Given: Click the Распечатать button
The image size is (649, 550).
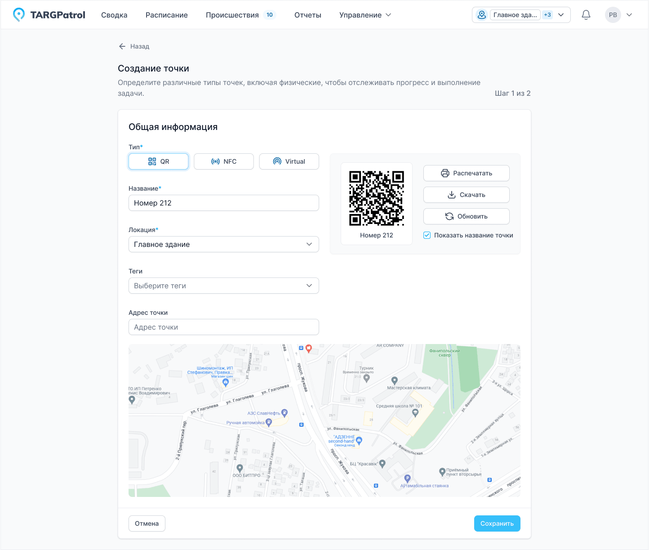Looking at the screenshot, I should [466, 173].
